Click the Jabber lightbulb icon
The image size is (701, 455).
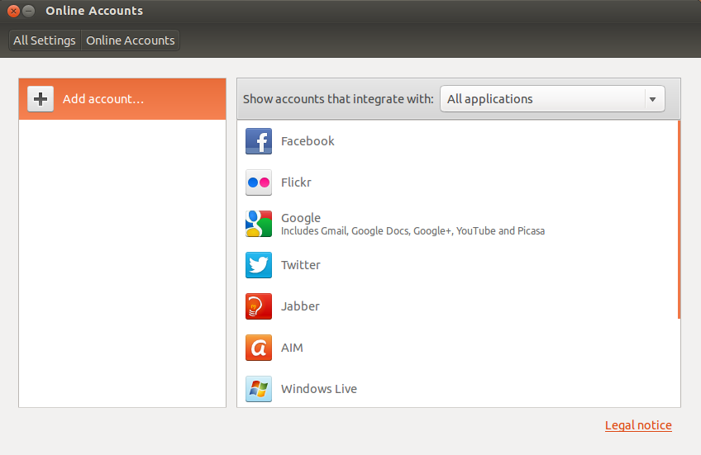click(x=259, y=306)
